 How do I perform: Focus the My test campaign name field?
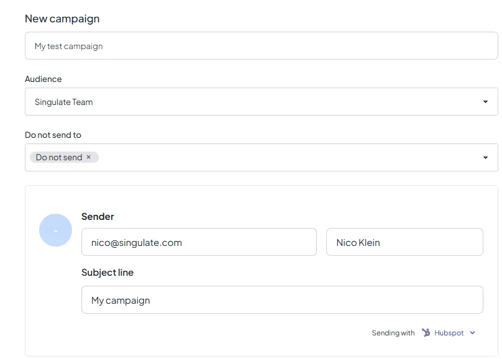pos(261,45)
